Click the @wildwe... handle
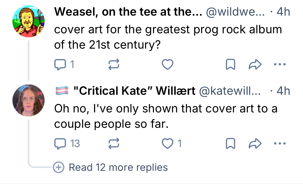 click(235, 12)
